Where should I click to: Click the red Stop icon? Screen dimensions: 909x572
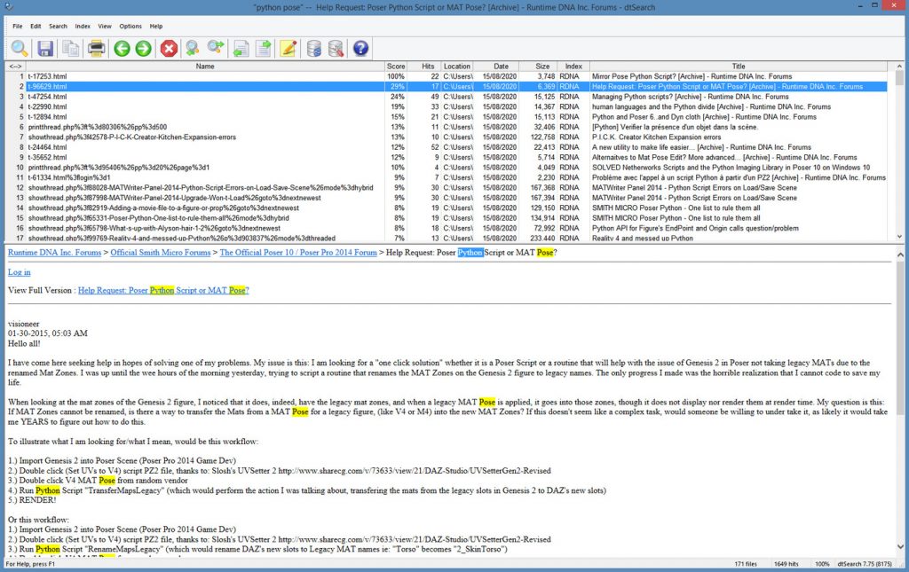(169, 48)
